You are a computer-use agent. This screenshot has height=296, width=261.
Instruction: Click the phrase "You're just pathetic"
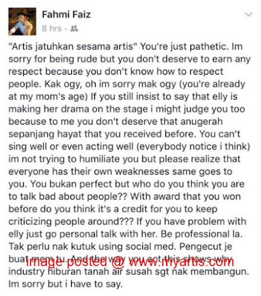point(184,47)
